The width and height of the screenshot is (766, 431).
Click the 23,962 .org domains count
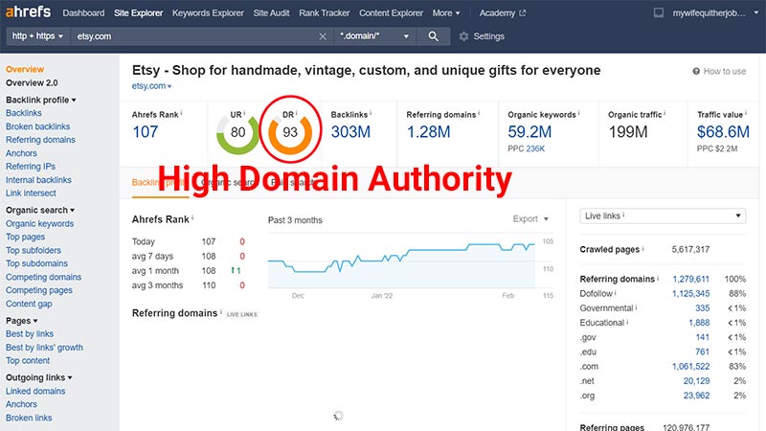697,396
